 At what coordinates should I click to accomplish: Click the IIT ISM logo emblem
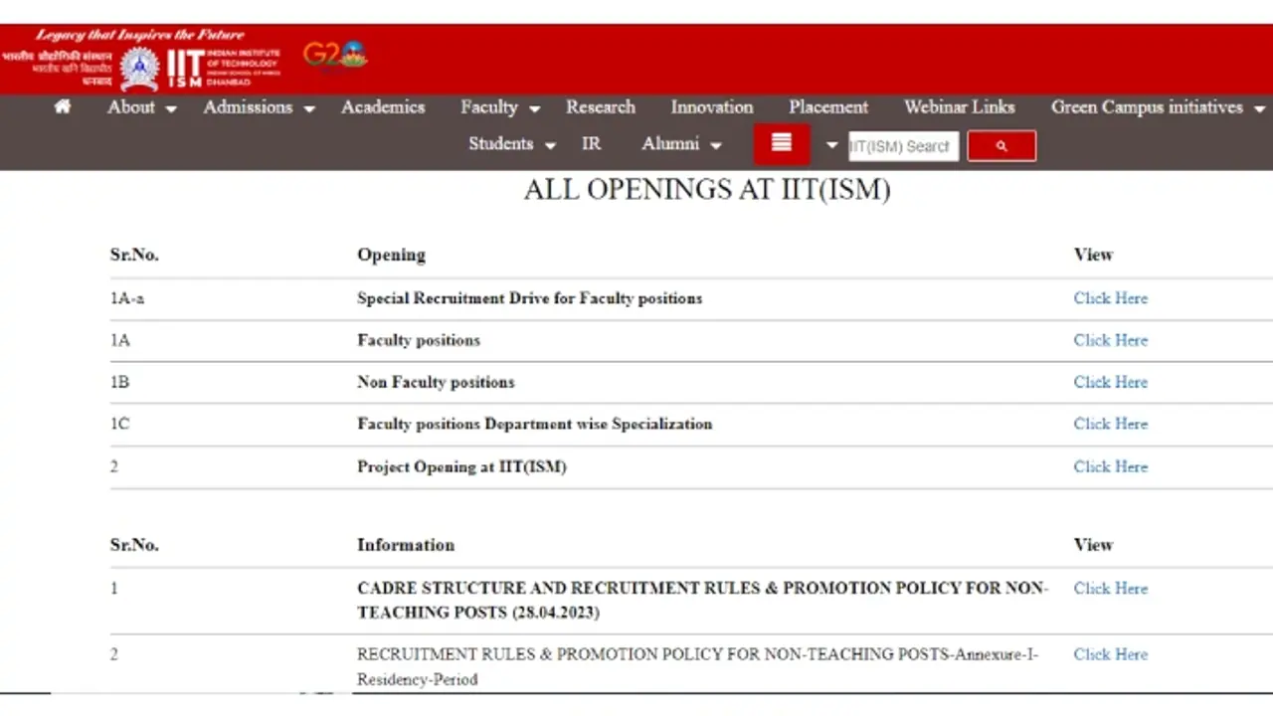[x=139, y=69]
